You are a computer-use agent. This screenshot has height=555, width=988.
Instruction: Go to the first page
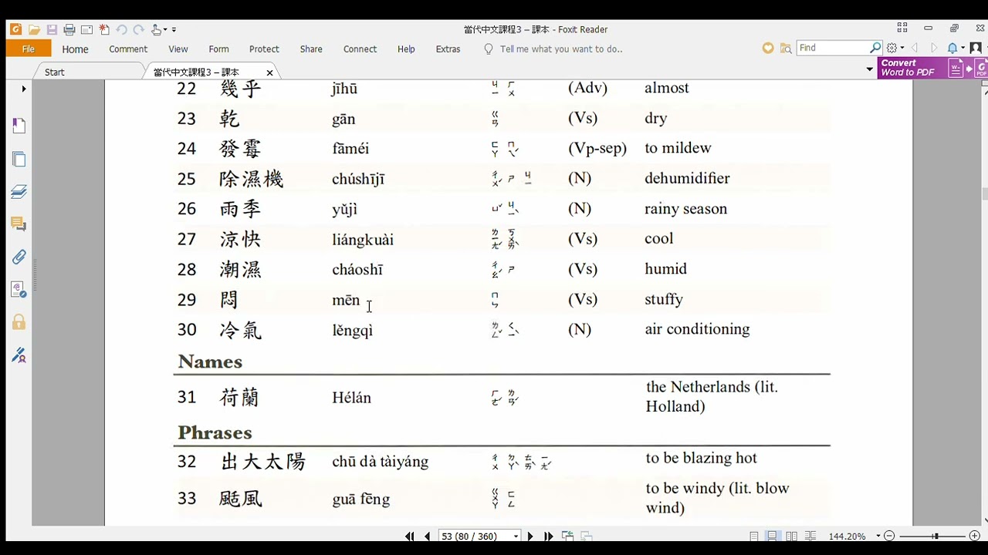(x=410, y=536)
